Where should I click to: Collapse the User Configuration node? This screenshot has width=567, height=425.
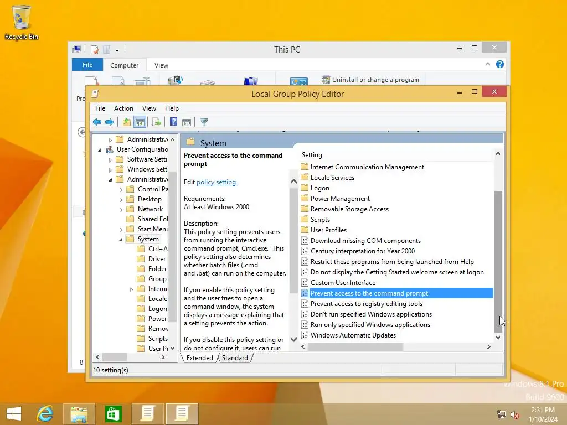click(100, 149)
